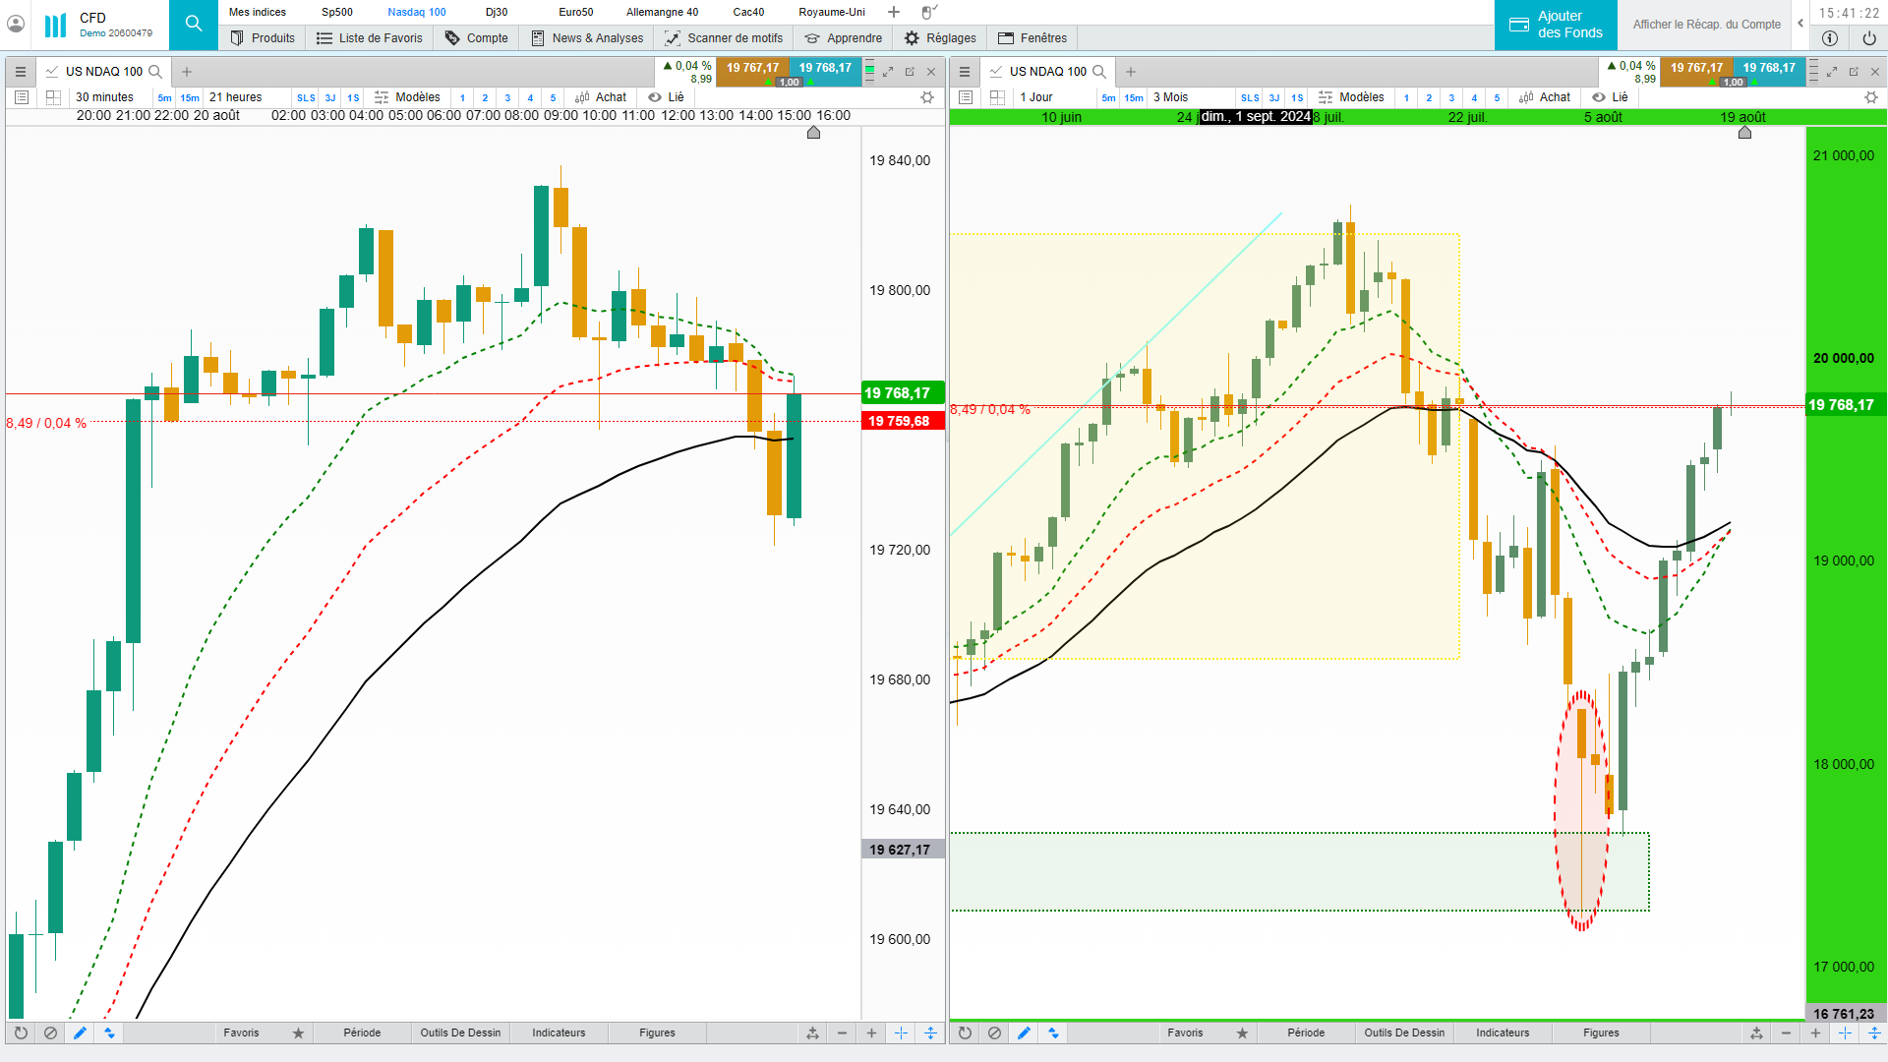
Task: Click the 19 767,17 sell price box on left chart
Action: point(752,68)
